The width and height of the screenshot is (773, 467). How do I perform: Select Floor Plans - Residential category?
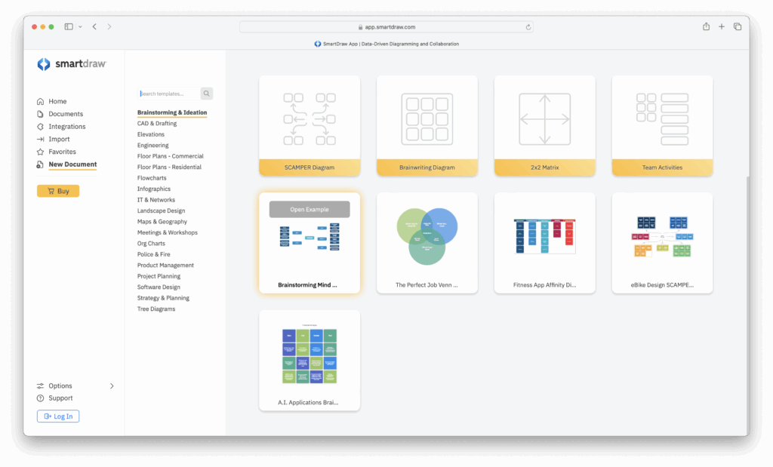pyautogui.click(x=169, y=167)
